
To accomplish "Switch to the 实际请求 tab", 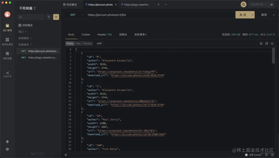I will tap(140, 35).
